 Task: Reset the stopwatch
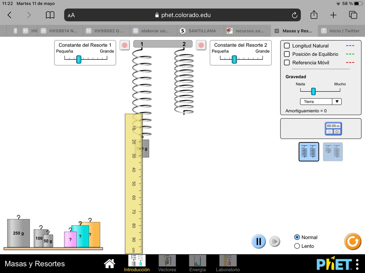[329, 132]
